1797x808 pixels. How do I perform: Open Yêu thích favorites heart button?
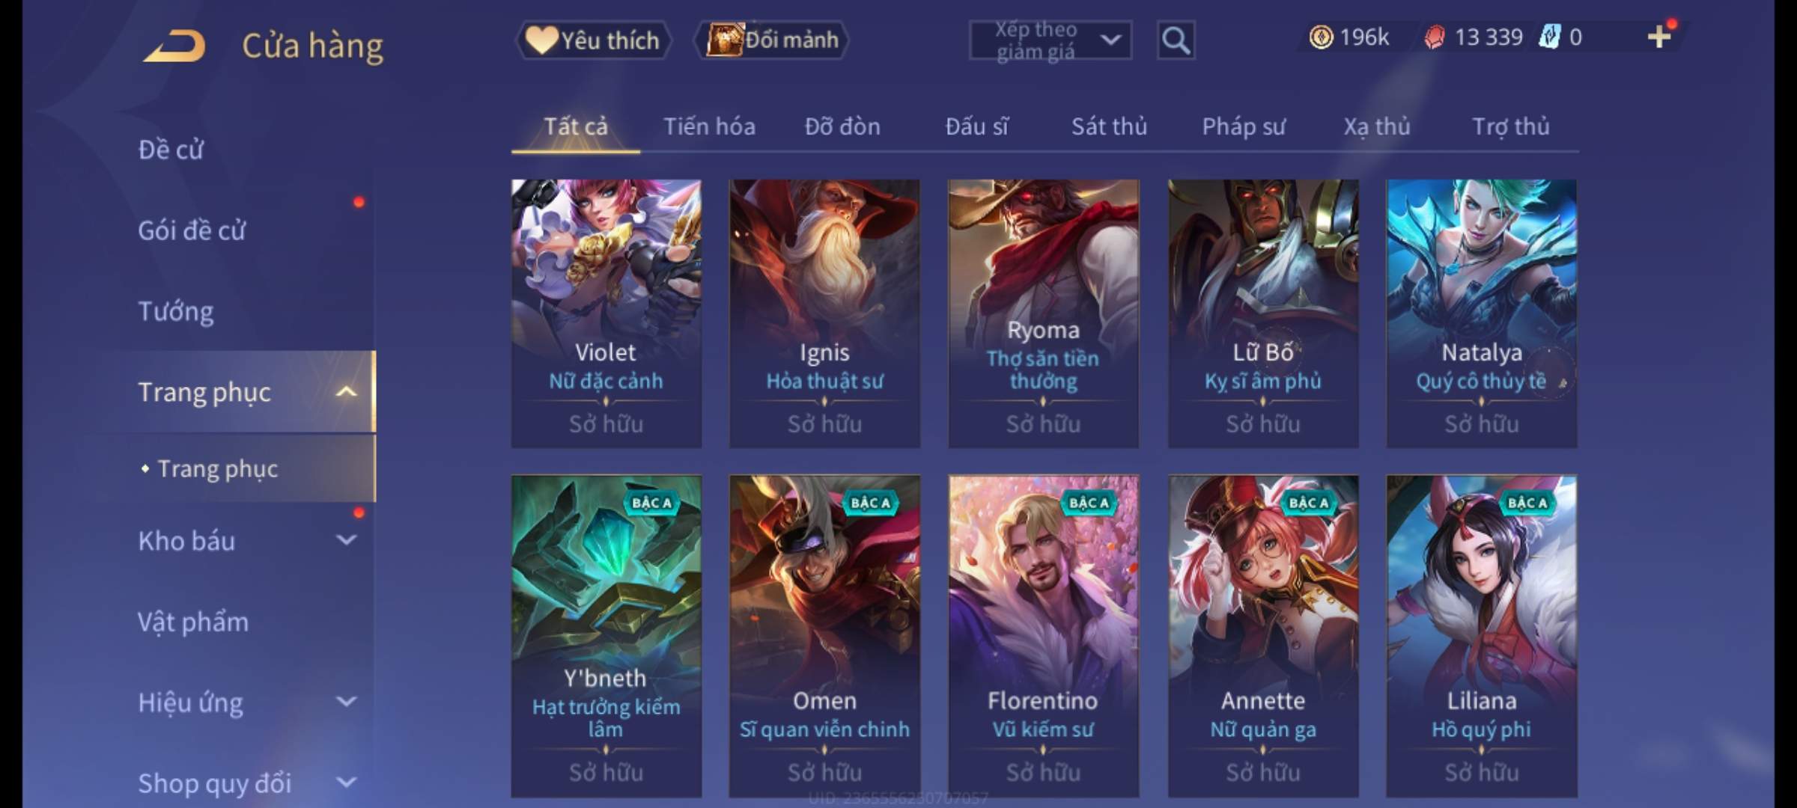click(x=593, y=40)
